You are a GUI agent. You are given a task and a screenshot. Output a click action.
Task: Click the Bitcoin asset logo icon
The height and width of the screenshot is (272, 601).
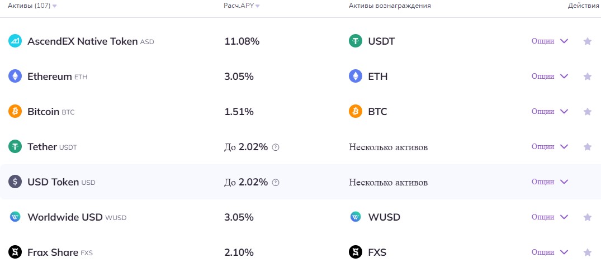15,111
